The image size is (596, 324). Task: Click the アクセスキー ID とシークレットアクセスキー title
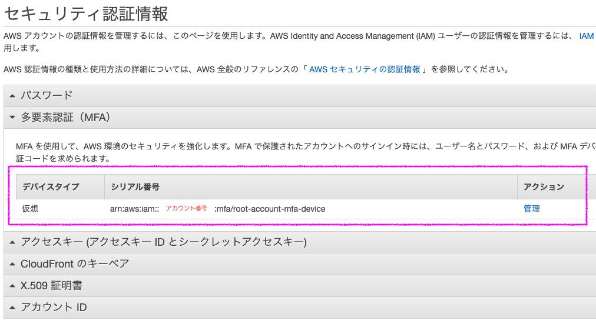pos(164,242)
